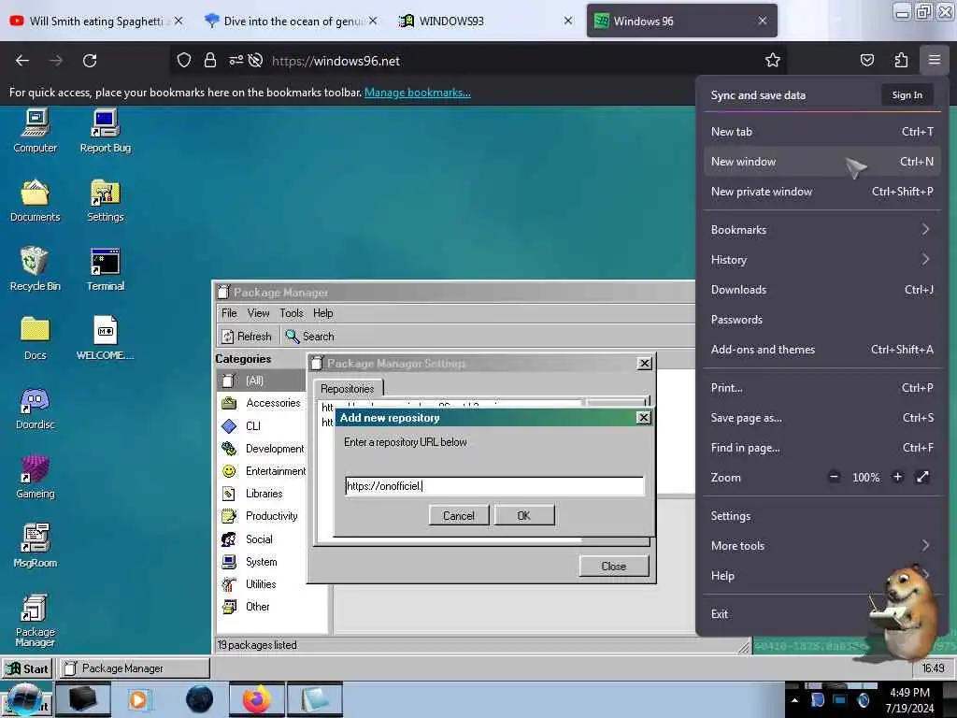This screenshot has width=957, height=718.
Task: Click the Firefox icon in Windows taskbar
Action: pos(256,699)
